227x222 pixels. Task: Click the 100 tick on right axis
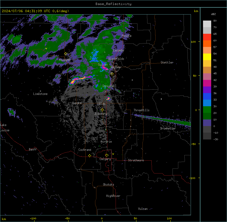click(193, 42)
